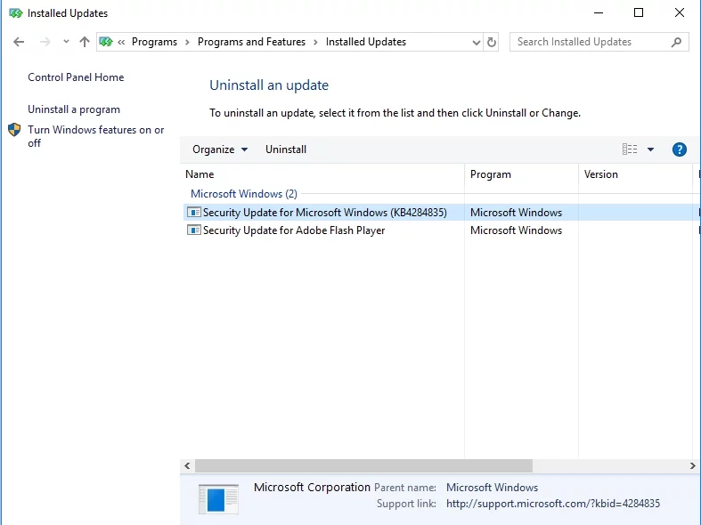This screenshot has height=525, width=701.
Task: Click Uninstall in the toolbar
Action: (286, 149)
